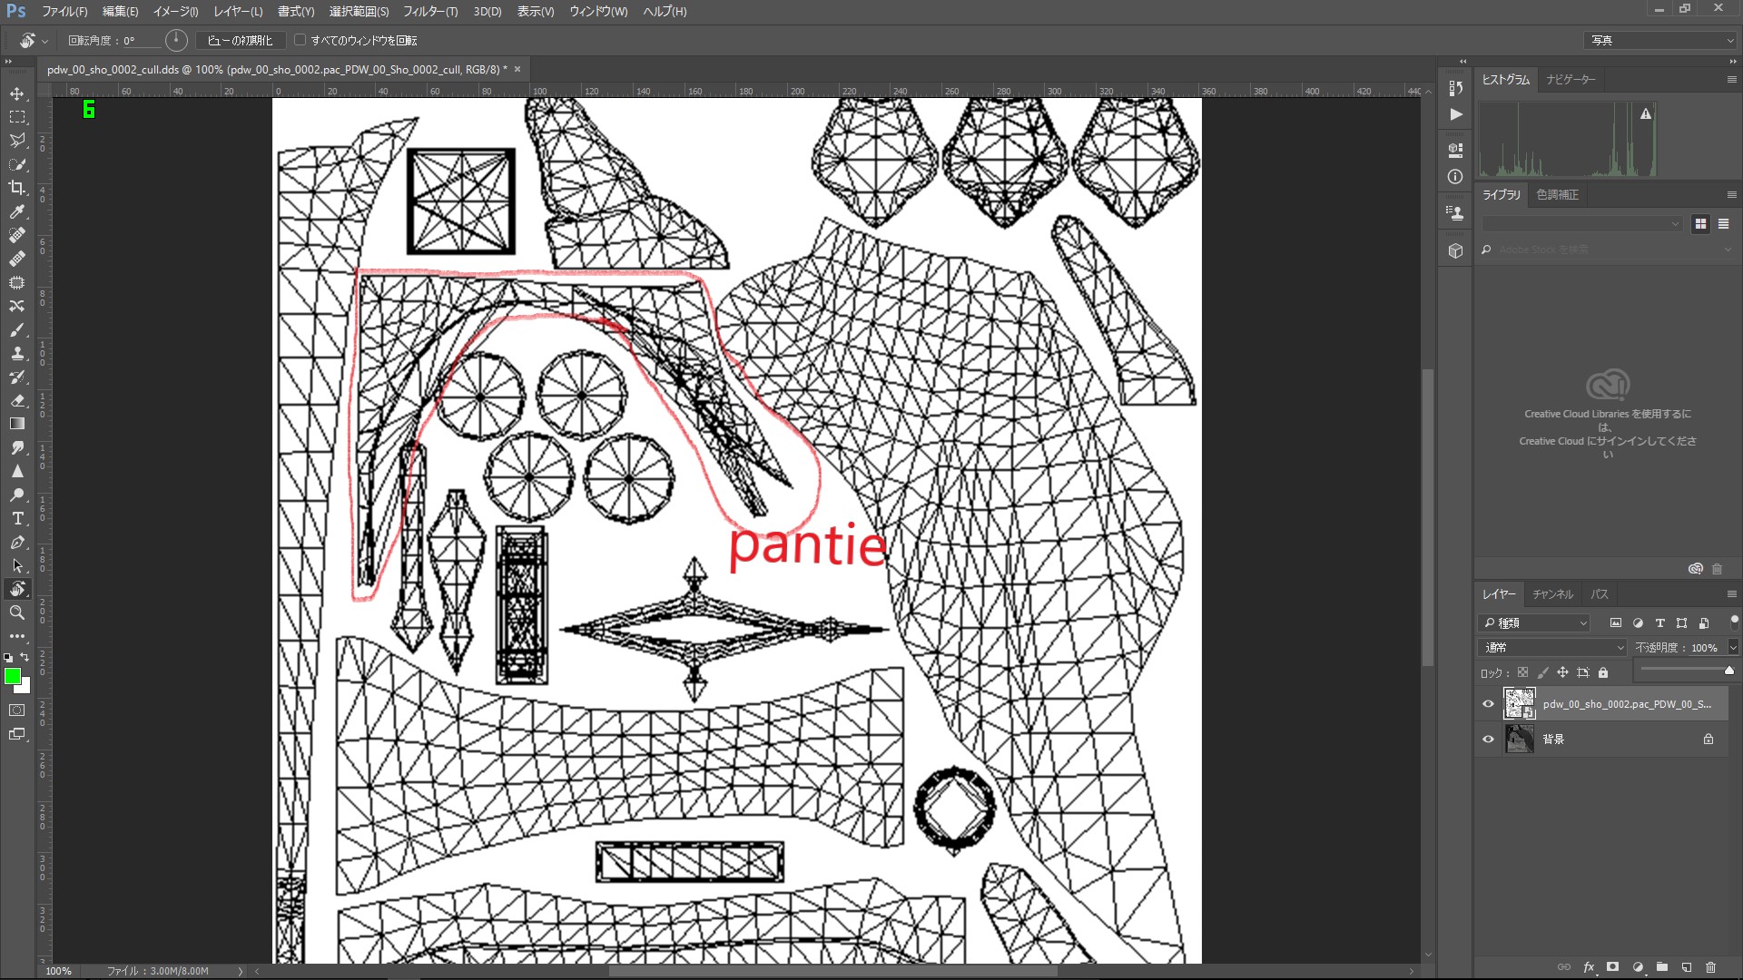Select the Horizontal Type tool
Image resolution: width=1743 pixels, height=980 pixels.
tap(17, 519)
